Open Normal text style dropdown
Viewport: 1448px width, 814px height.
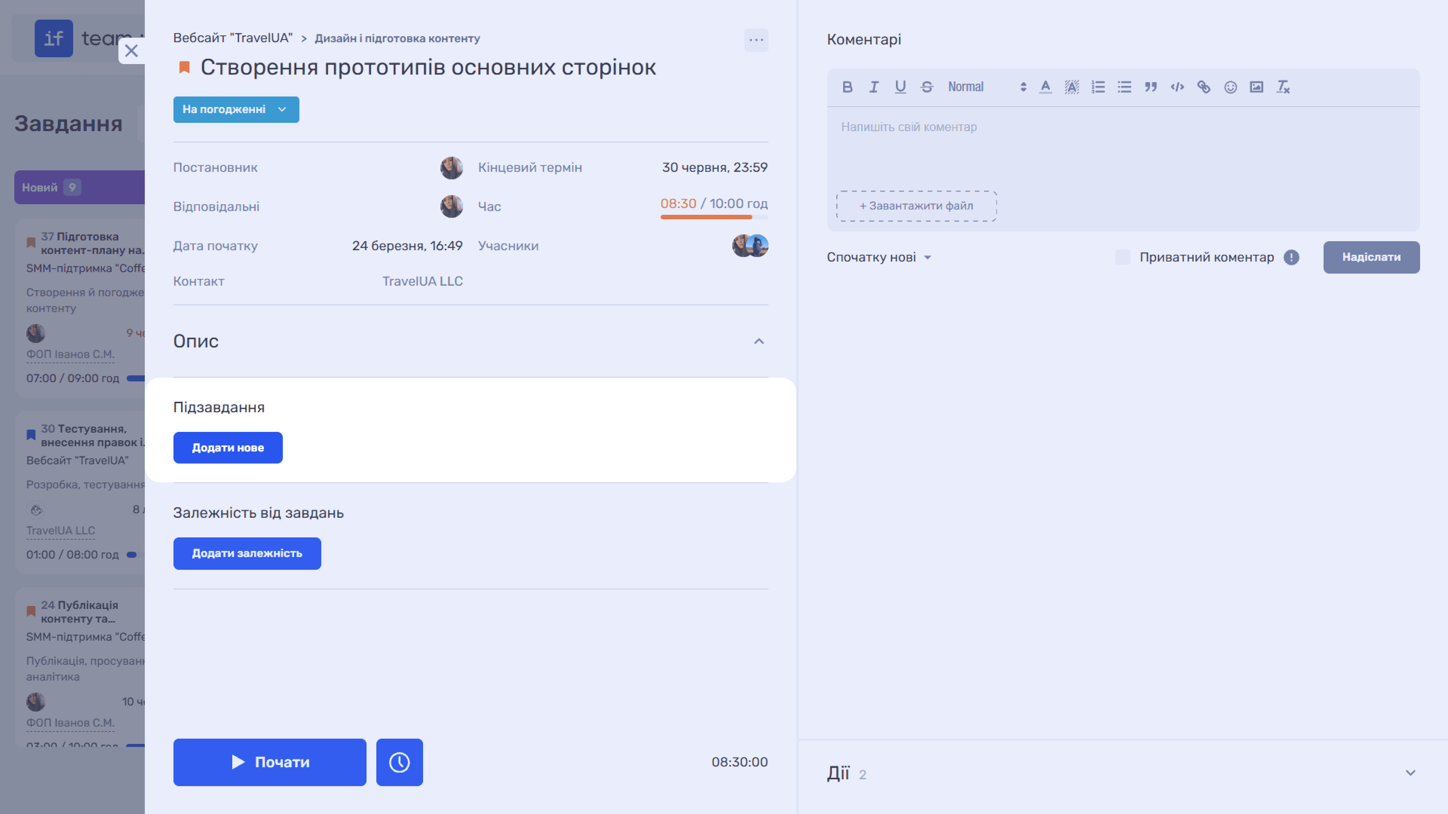tap(987, 87)
